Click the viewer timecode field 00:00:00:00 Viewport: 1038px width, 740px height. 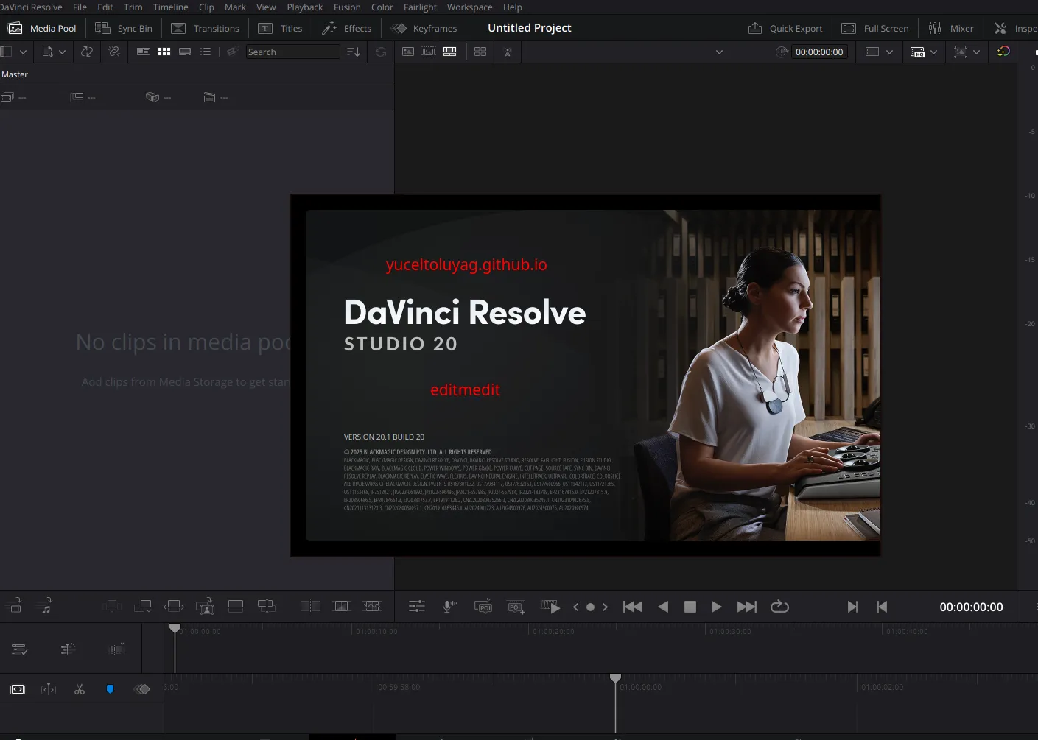tap(819, 52)
